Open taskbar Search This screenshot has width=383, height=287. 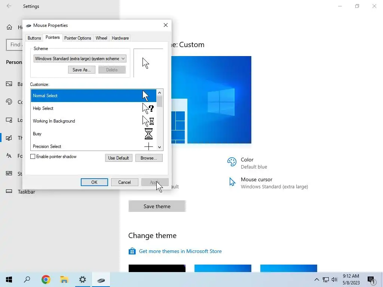pyautogui.click(x=27, y=280)
